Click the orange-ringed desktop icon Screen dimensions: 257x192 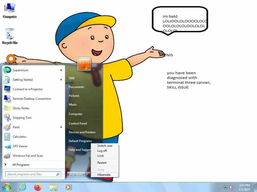point(11,59)
